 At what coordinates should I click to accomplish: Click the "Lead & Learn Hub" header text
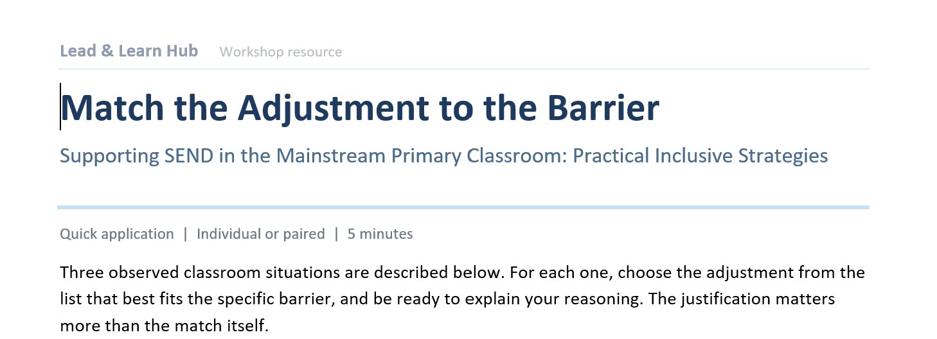tap(129, 51)
